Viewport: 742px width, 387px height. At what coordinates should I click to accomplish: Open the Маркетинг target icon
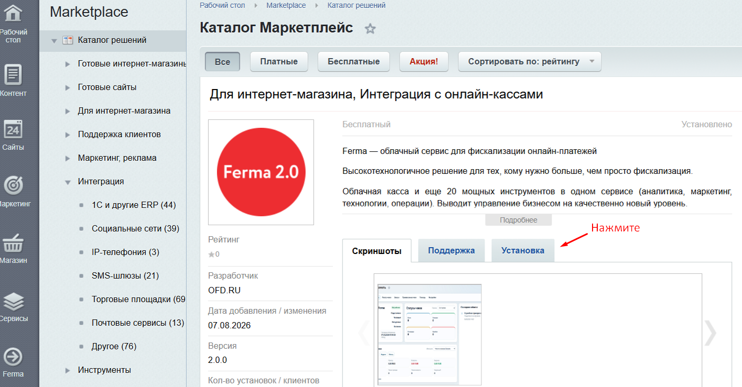pyautogui.click(x=13, y=185)
